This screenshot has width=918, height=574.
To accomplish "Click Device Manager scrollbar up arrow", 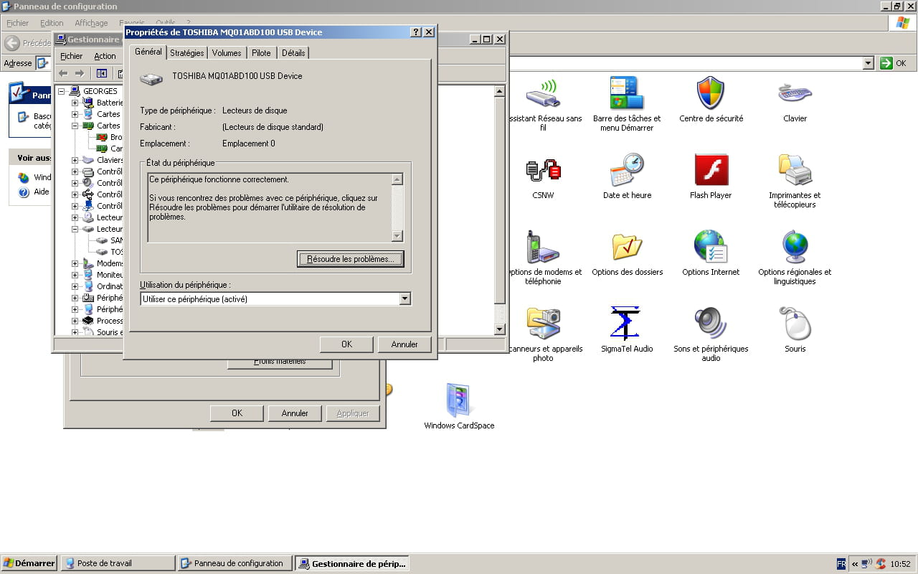I will coord(500,91).
